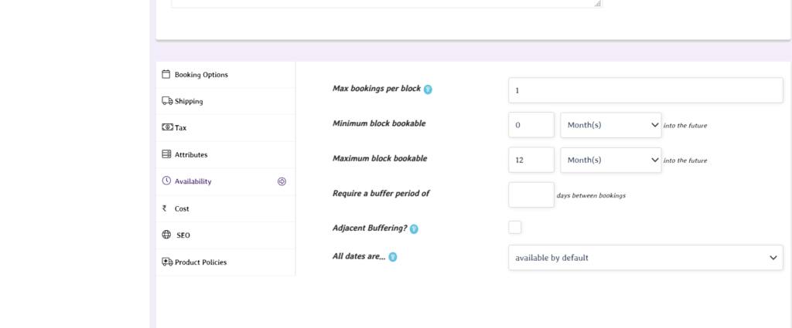Click help tip for Max bookings per block
Image resolution: width=792 pixels, height=328 pixels.
(428, 90)
